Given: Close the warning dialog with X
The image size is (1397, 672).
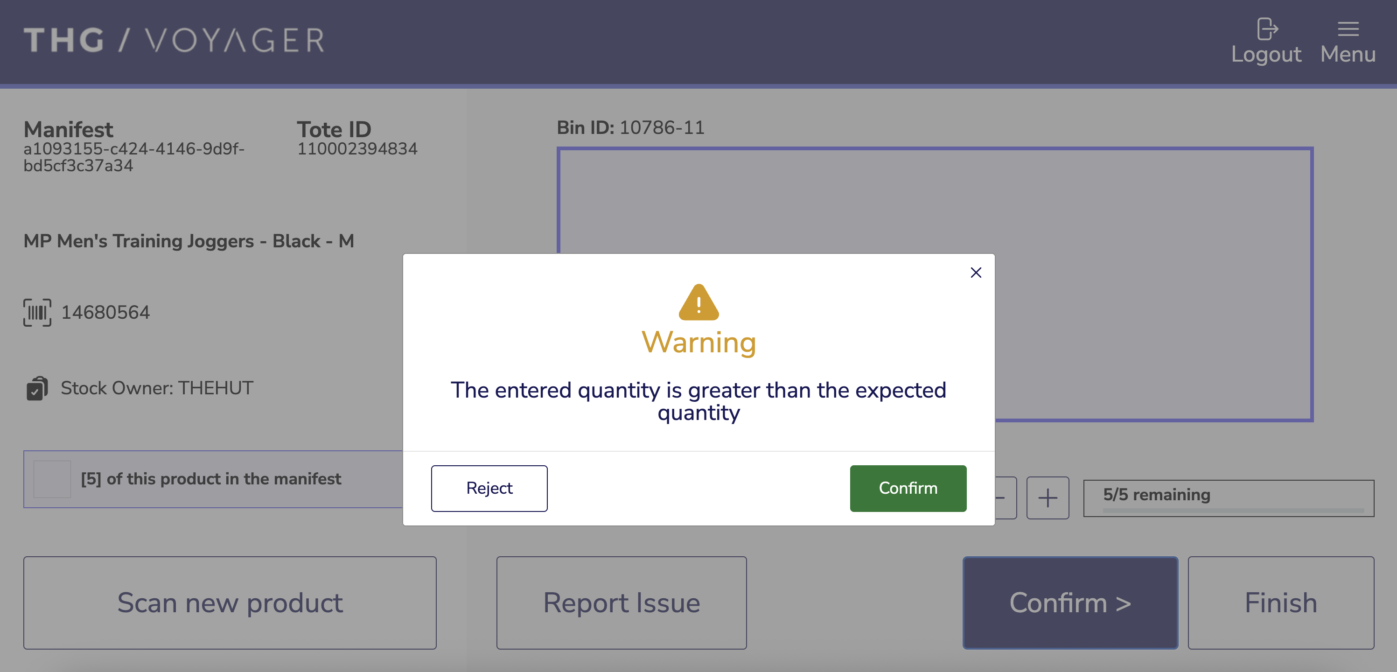Looking at the screenshot, I should point(976,272).
